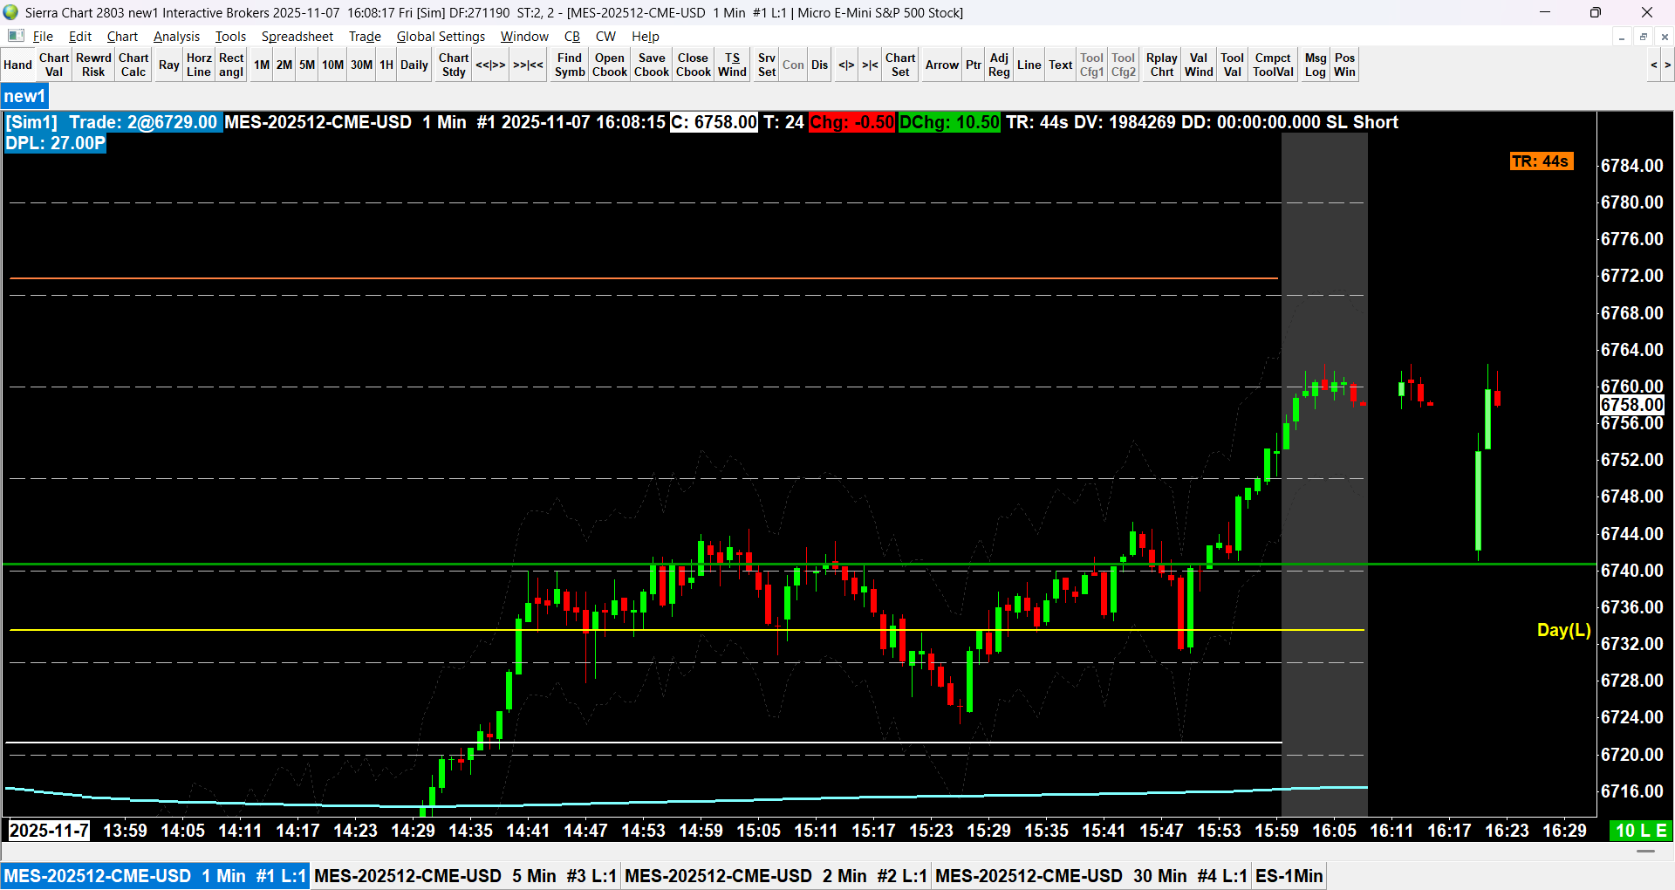Image resolution: width=1675 pixels, height=890 pixels.
Task: Click the <<|>> bar spacing button
Action: (490, 65)
